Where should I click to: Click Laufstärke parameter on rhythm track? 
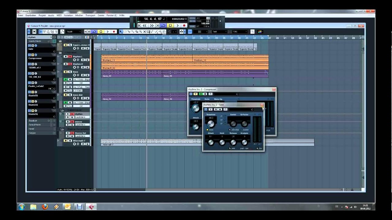coord(82,117)
